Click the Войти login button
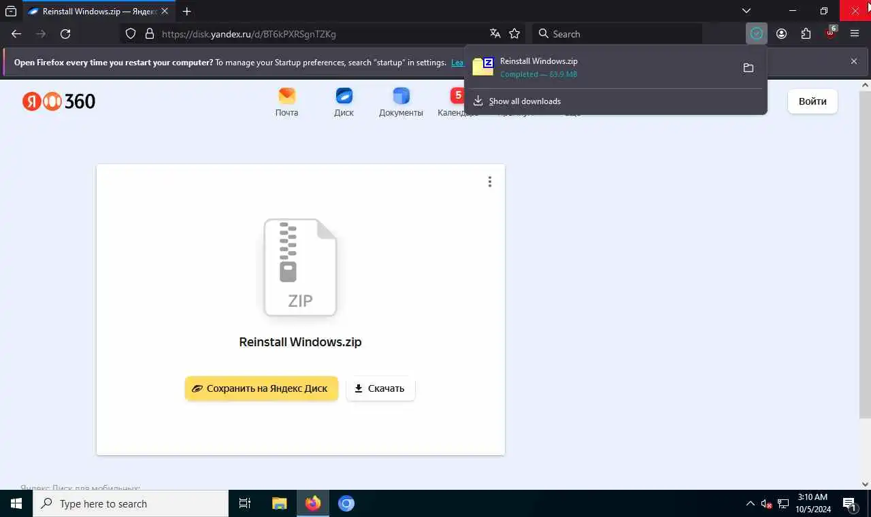Viewport: 871px width, 517px height. pos(812,101)
